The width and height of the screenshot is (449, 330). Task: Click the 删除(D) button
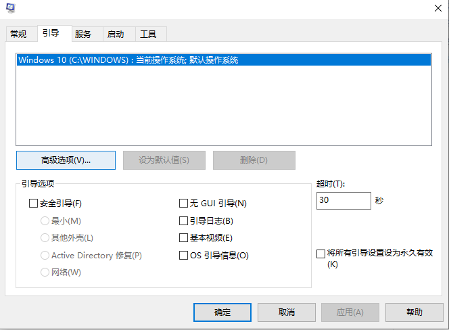[254, 160]
